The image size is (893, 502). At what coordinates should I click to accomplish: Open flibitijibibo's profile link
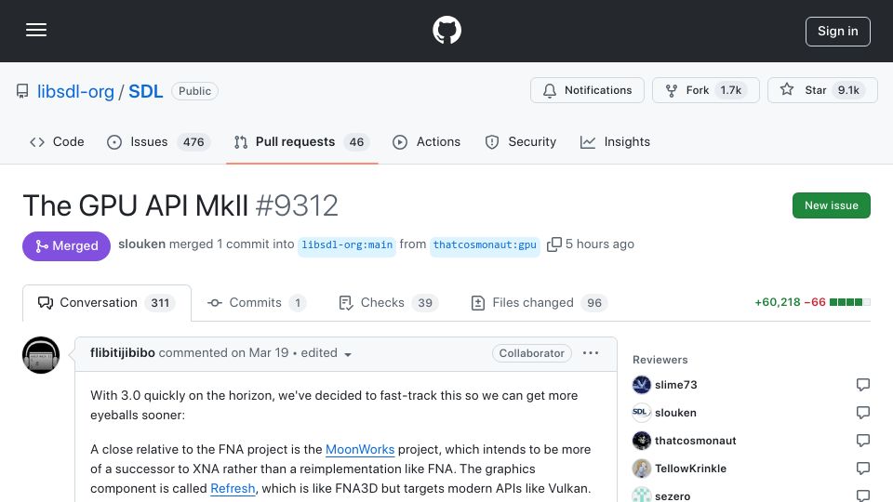click(123, 353)
